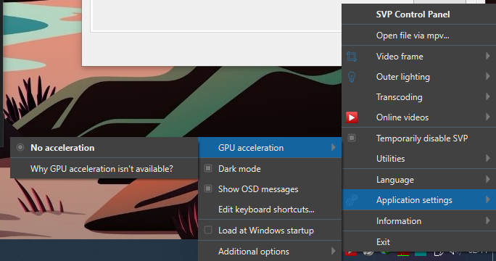Click the GPU acceleration label text
Screen dimensions: 496x261
click(251, 148)
